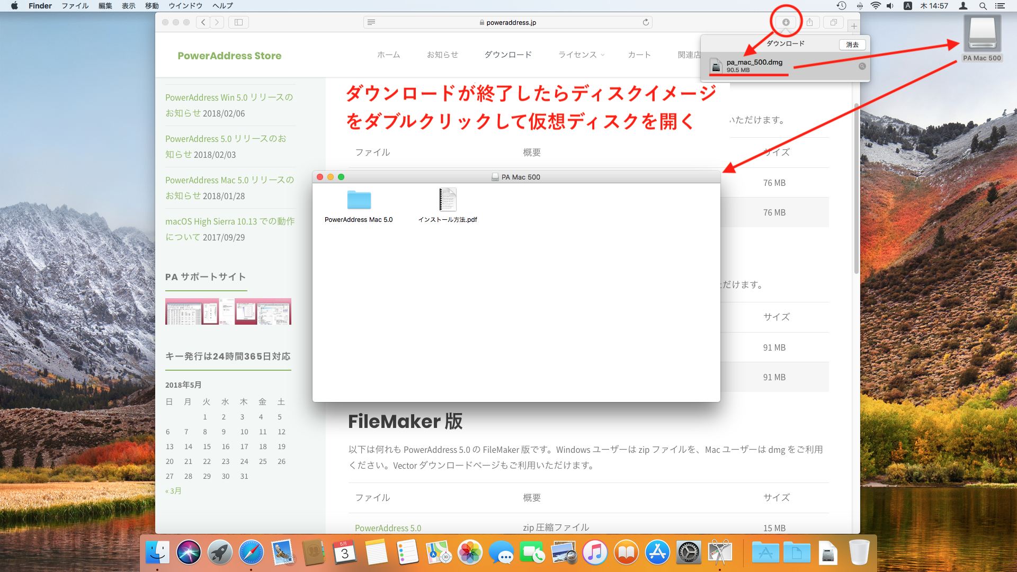Image resolution: width=1017 pixels, height=572 pixels.
Task: Show the tab overview button
Action: click(x=833, y=22)
